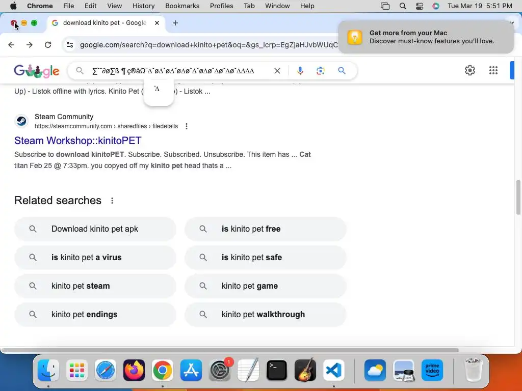
Task: Submit search with blue magnifier icon
Action: tap(342, 70)
